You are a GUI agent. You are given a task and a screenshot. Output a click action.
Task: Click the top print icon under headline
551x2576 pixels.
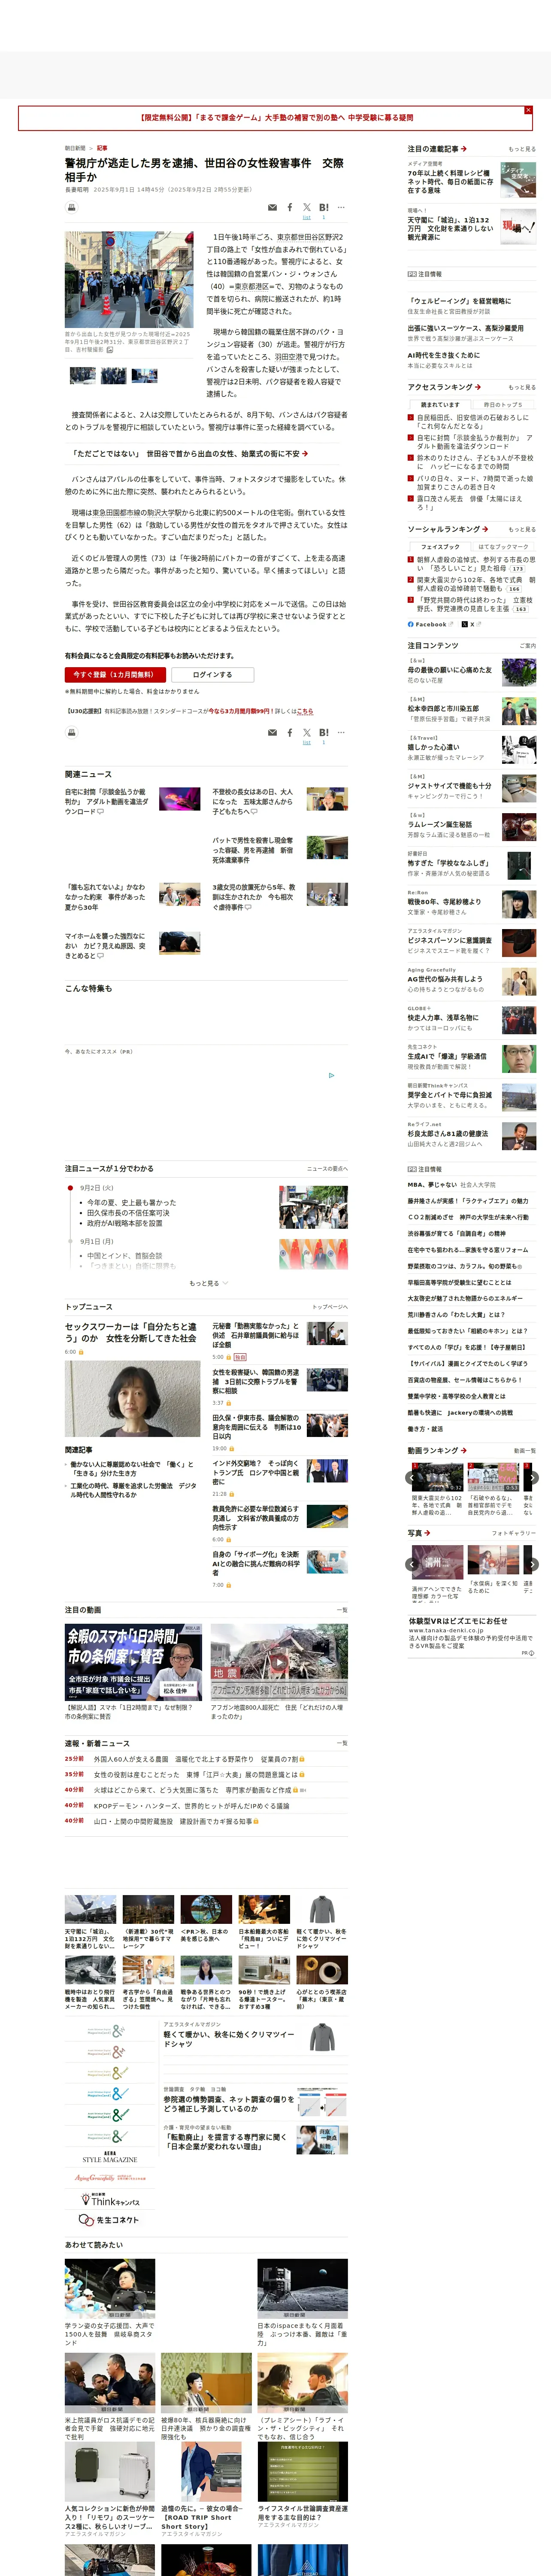pos(72,208)
